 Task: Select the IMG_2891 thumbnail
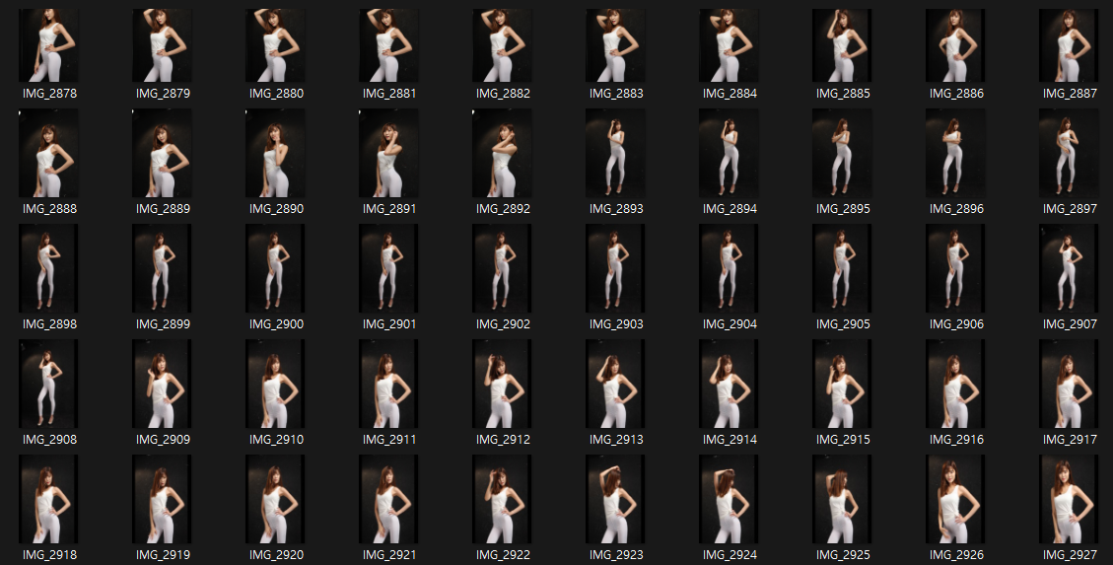click(x=389, y=153)
